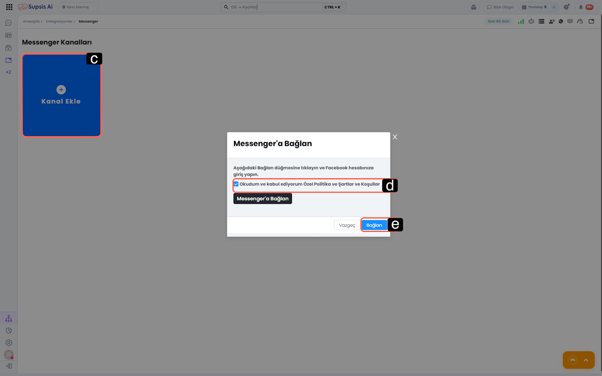
Task: Open the contact card sidebar icon
Action: click(x=8, y=35)
